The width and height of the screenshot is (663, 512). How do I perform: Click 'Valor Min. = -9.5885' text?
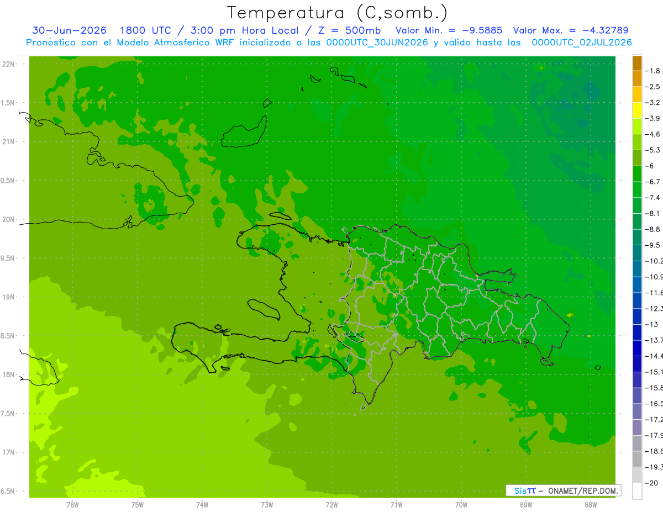coord(450,30)
